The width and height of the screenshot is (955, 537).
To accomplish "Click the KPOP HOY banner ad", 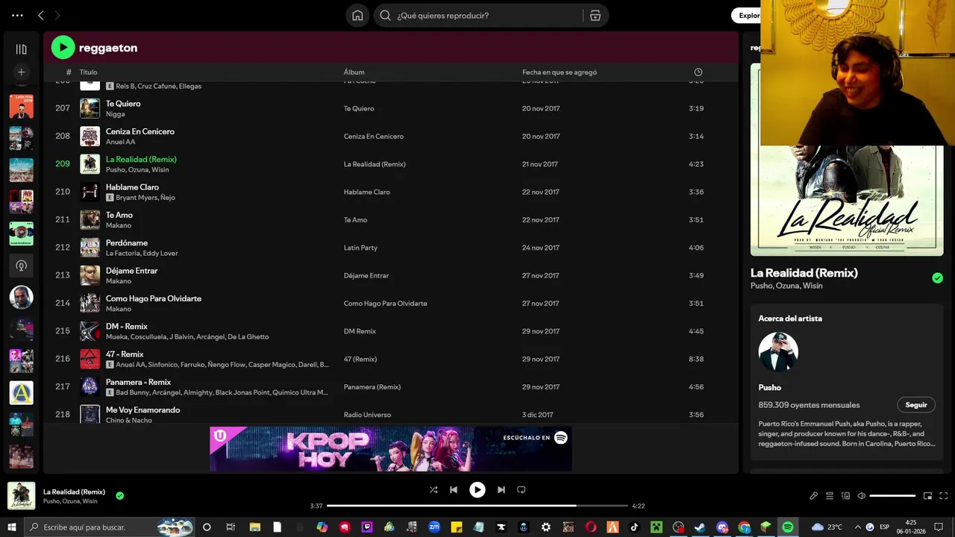I will pos(391,448).
